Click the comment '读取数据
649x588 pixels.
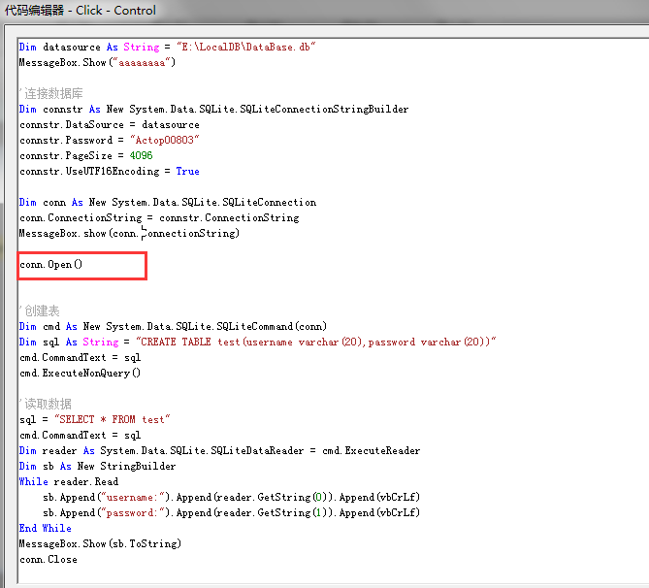46,405
